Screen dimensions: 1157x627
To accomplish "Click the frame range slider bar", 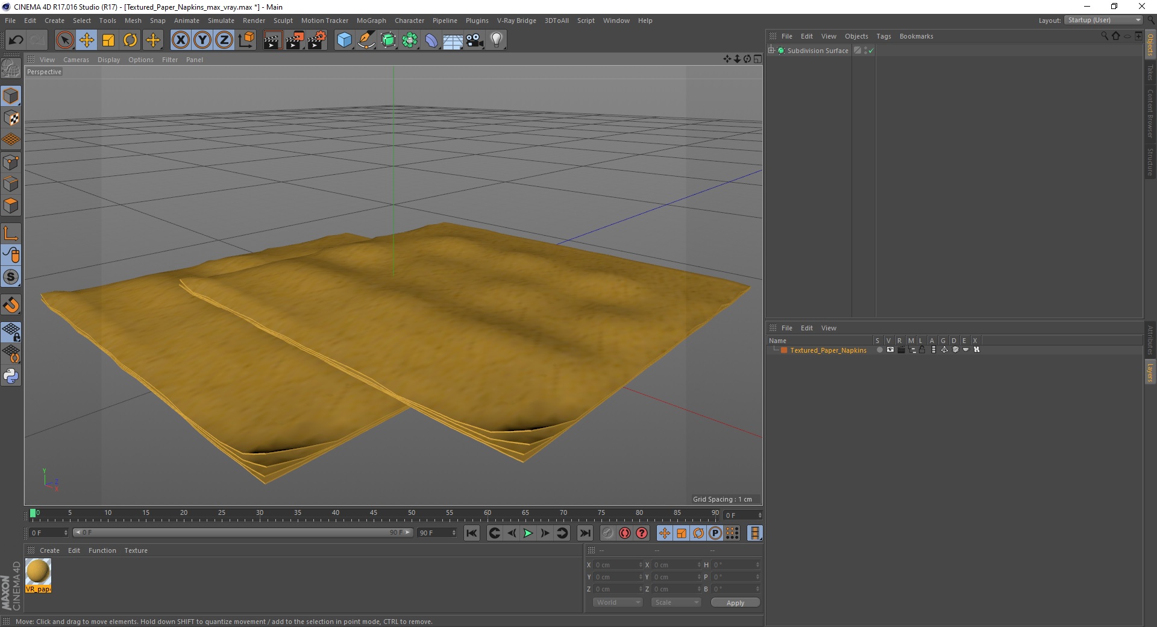I will click(x=242, y=532).
